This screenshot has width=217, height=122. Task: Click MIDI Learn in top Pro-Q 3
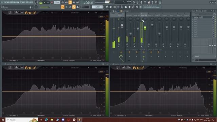click(13, 60)
